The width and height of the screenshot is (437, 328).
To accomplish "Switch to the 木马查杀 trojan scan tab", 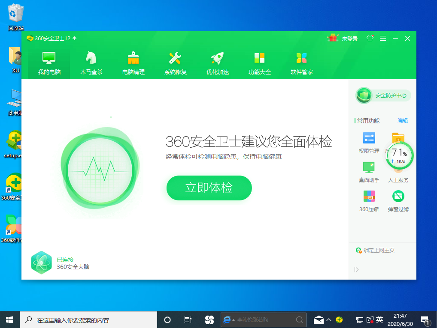I will [x=91, y=63].
